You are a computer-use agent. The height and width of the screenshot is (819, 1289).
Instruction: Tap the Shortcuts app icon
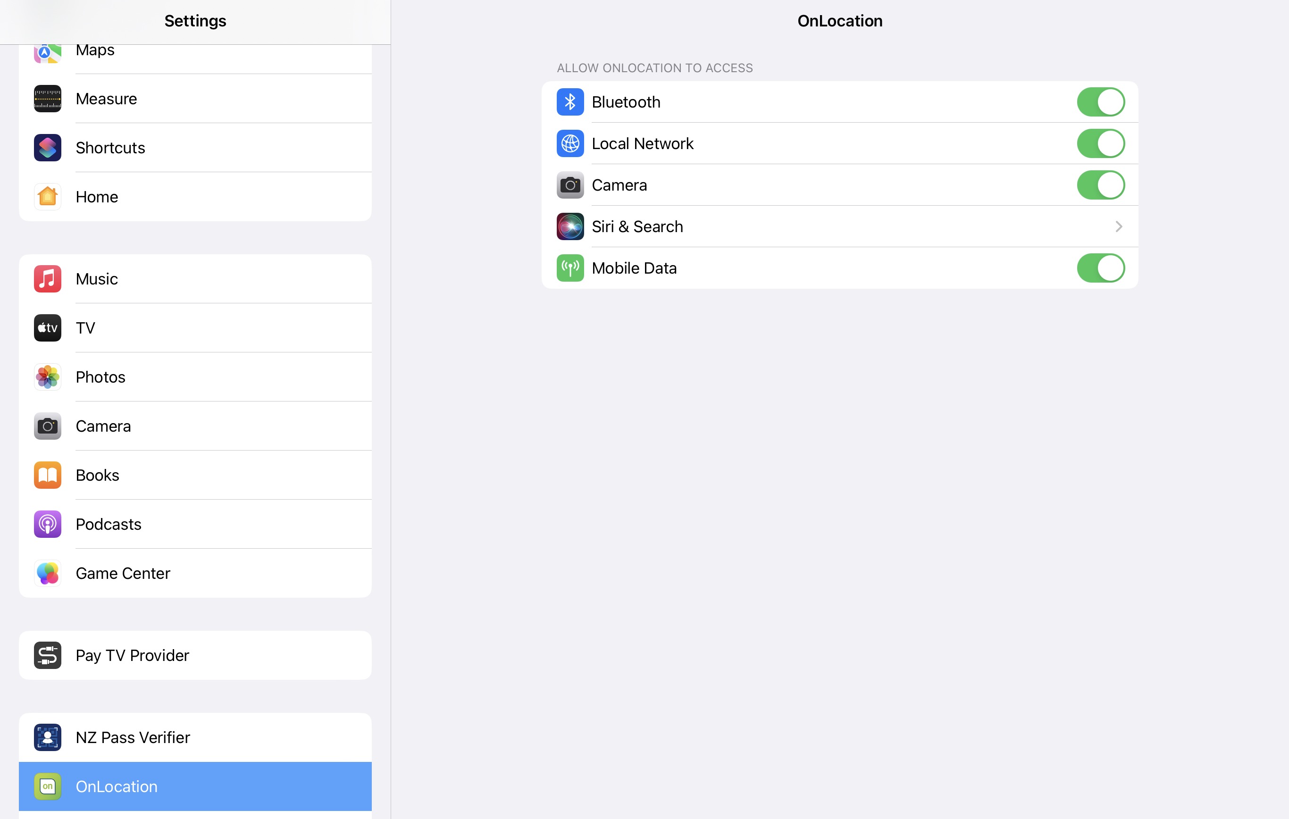(x=48, y=148)
